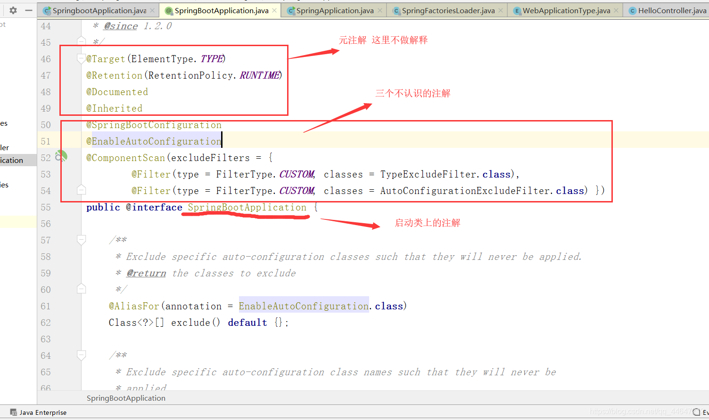This screenshot has width=709, height=420.
Task: Click the enum icon on the WebApplicationType.java tab
Action: [x=517, y=11]
